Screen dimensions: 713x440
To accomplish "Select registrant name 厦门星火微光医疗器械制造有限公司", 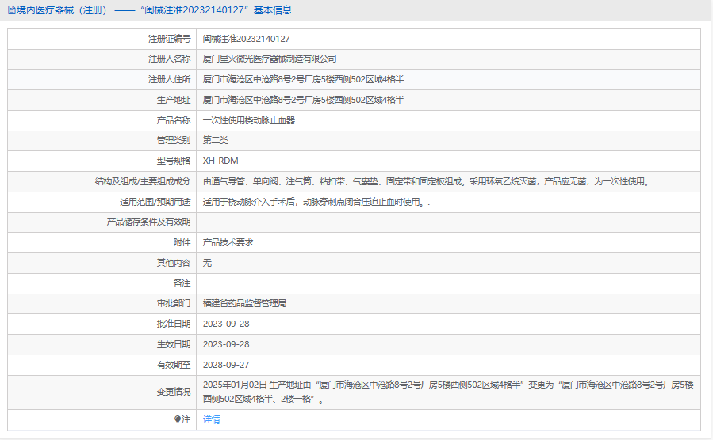I will pyautogui.click(x=270, y=59).
